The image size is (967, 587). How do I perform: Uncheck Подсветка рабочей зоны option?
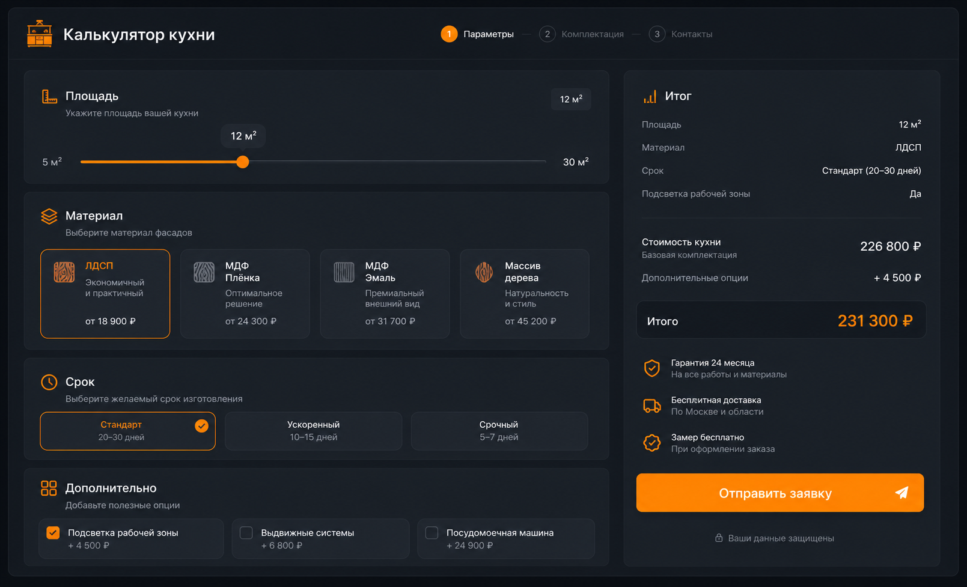pyautogui.click(x=53, y=533)
